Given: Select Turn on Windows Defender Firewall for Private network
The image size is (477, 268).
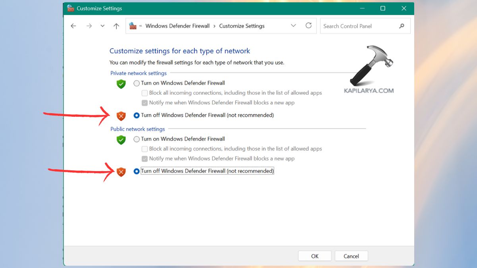Looking at the screenshot, I should click(x=137, y=83).
